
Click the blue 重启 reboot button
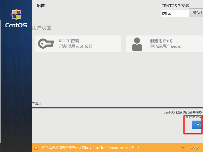197,125
